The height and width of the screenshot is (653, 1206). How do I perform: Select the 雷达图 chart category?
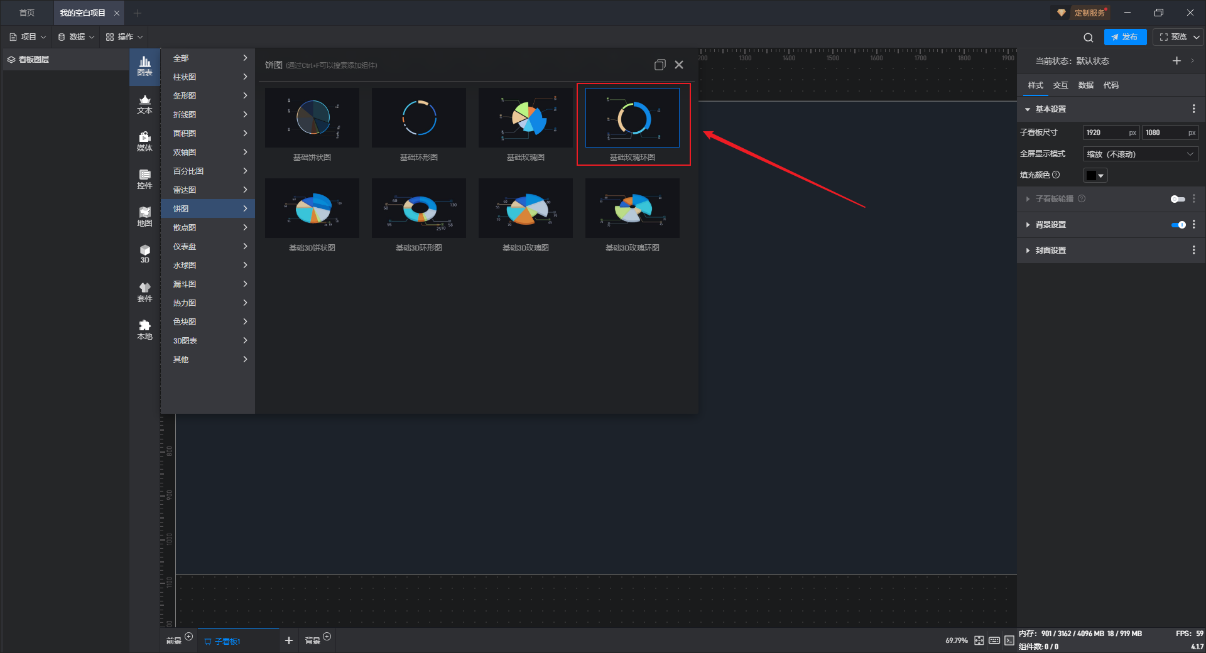pos(208,190)
